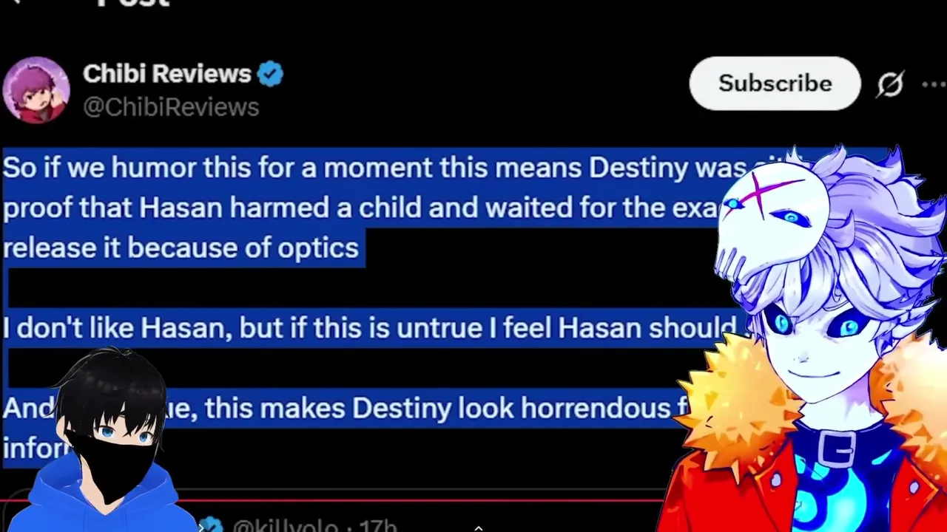Viewport: 947px width, 532px height.
Task: Click the 17h timestamp on the reply
Action: point(378,526)
